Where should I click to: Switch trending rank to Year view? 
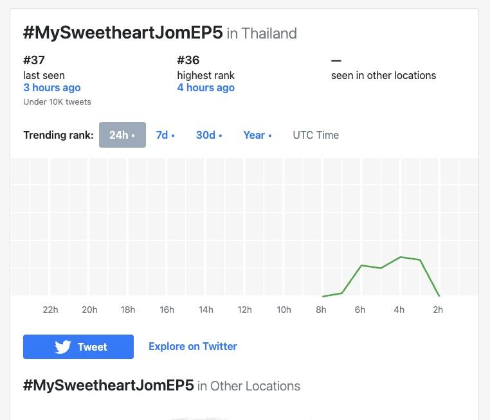pyautogui.click(x=257, y=135)
